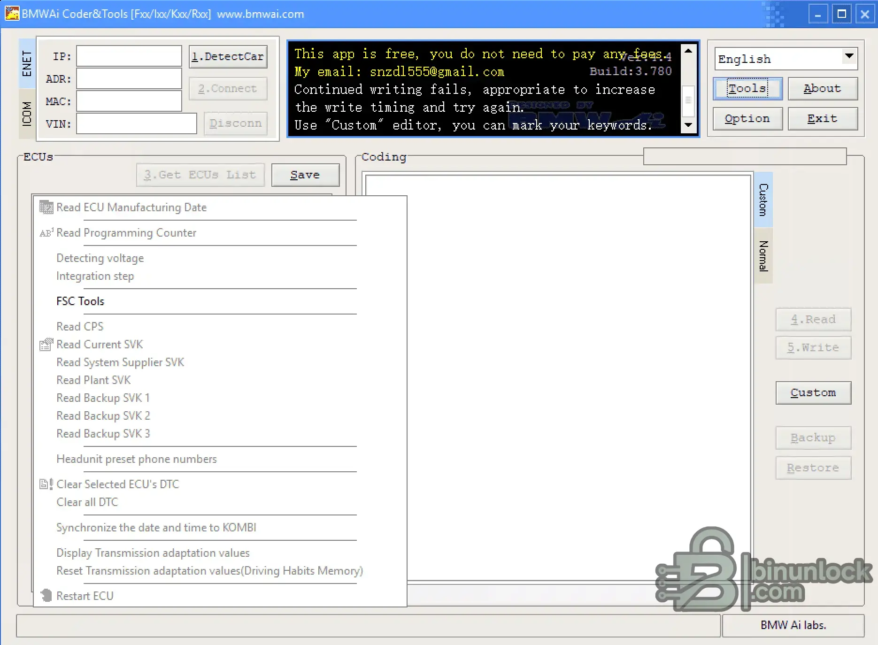Switch to the ICOM tab

pos(27,114)
